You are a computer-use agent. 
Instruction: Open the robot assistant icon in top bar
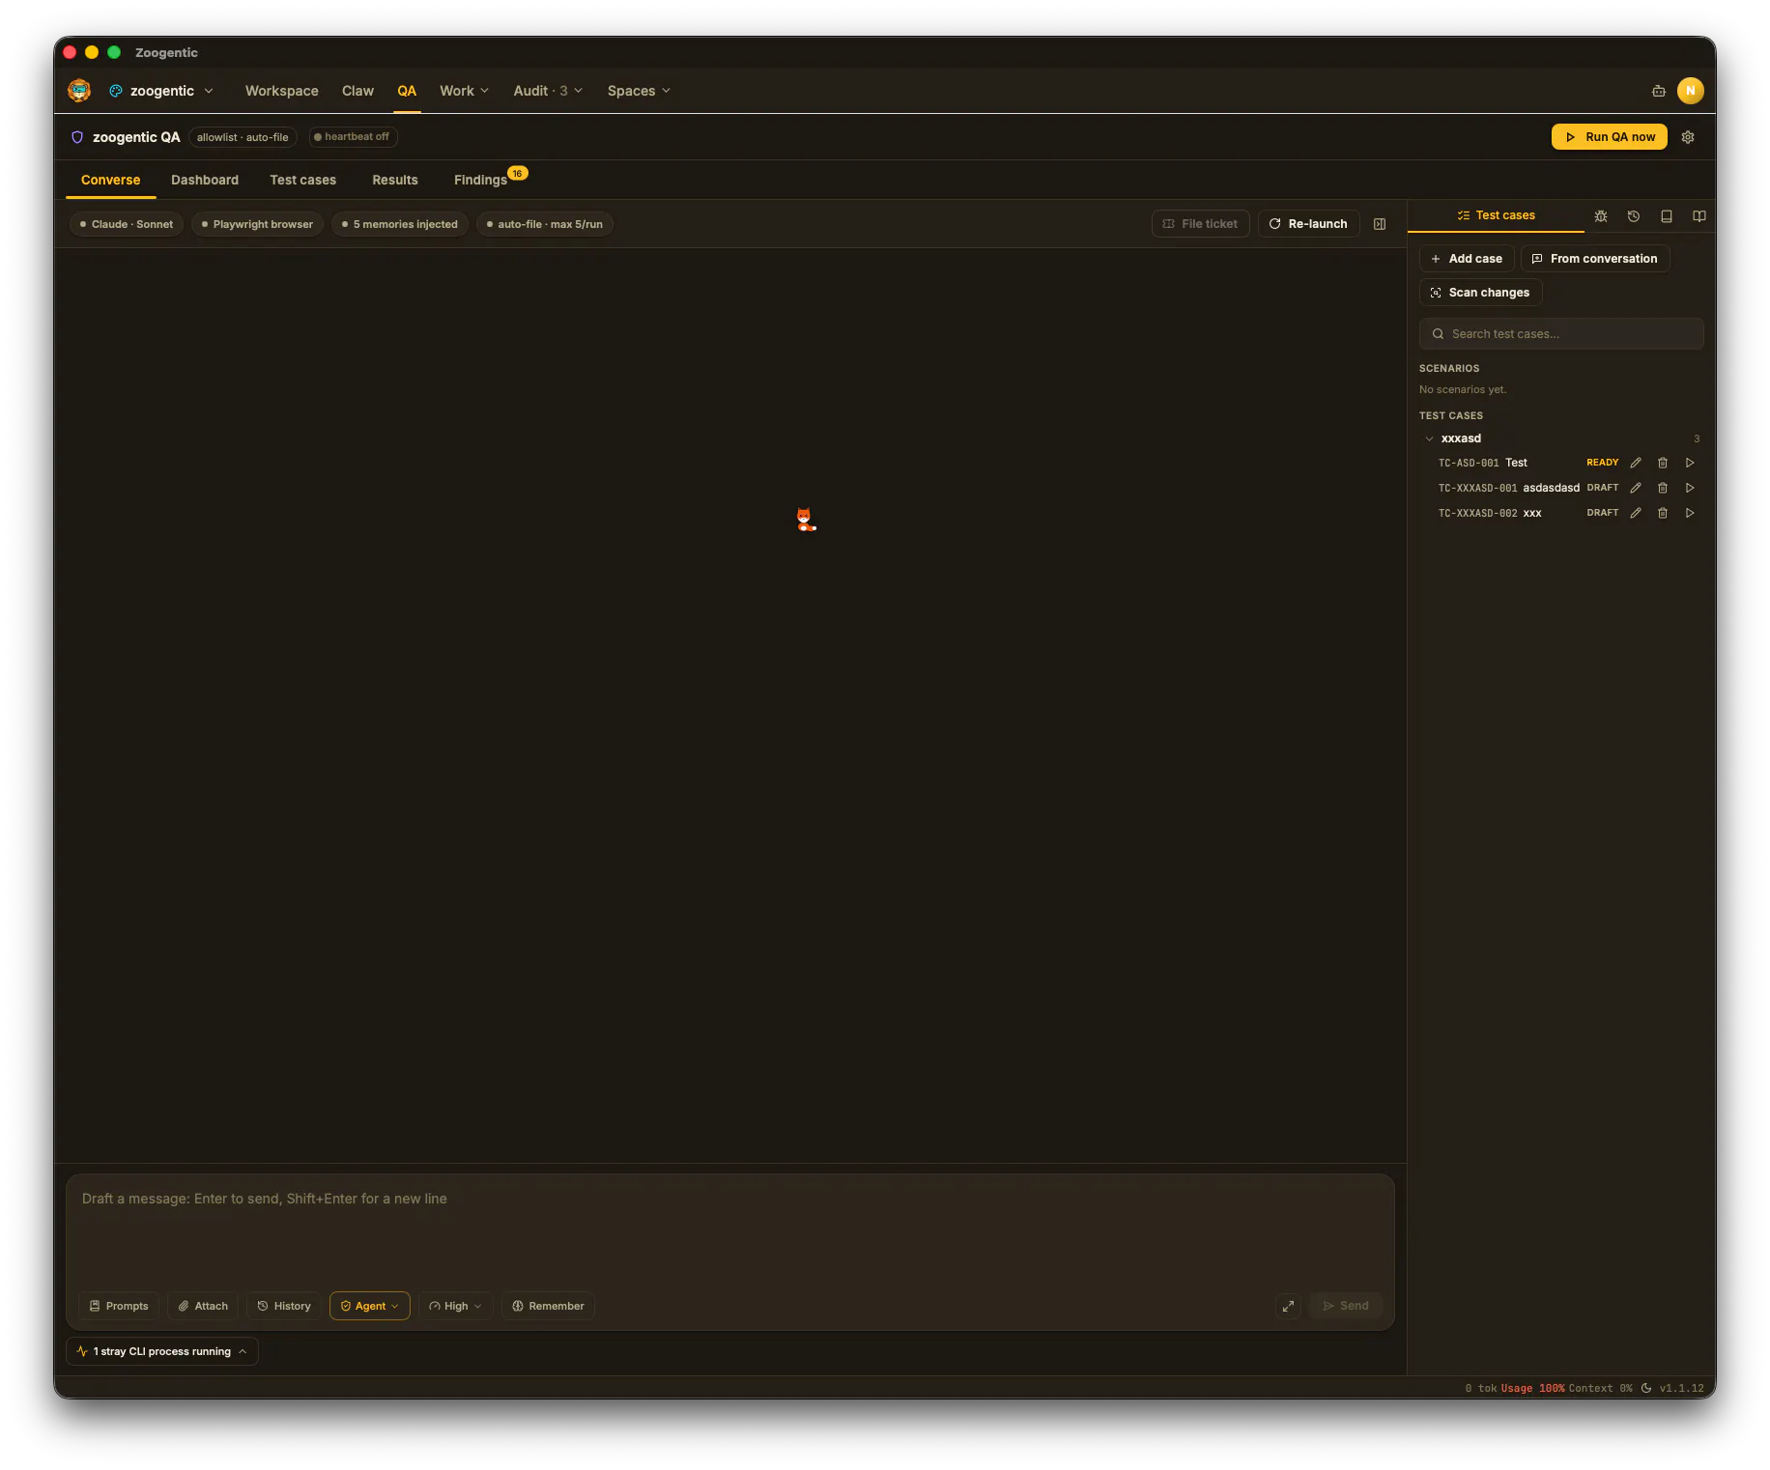point(1659,91)
